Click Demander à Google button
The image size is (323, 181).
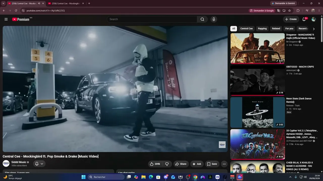[x=262, y=11]
